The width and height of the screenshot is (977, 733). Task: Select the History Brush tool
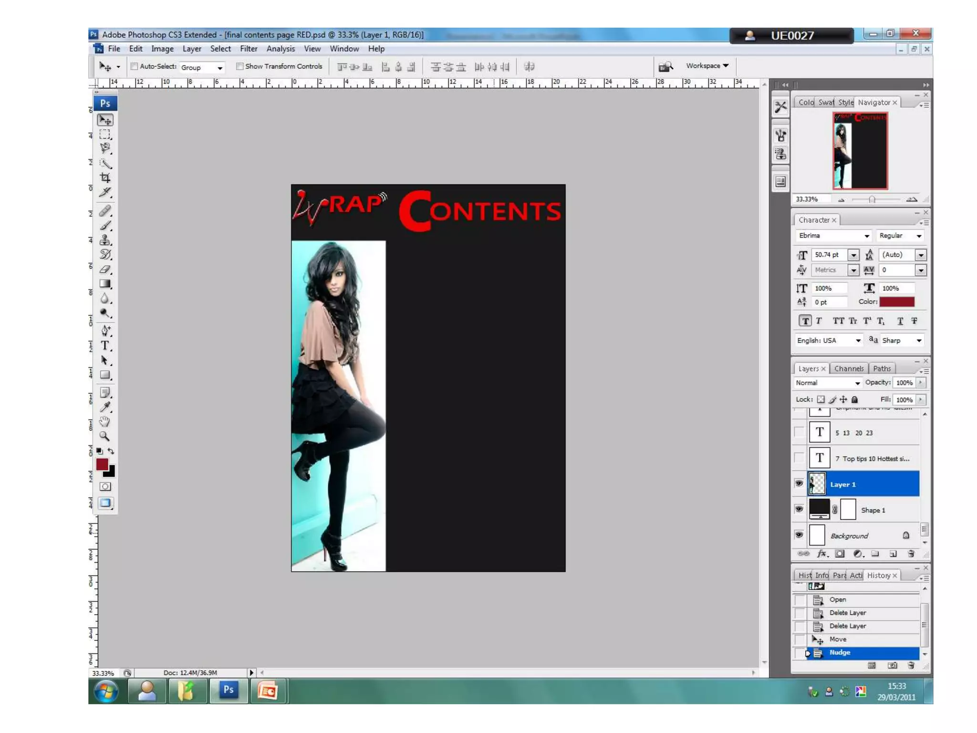105,254
